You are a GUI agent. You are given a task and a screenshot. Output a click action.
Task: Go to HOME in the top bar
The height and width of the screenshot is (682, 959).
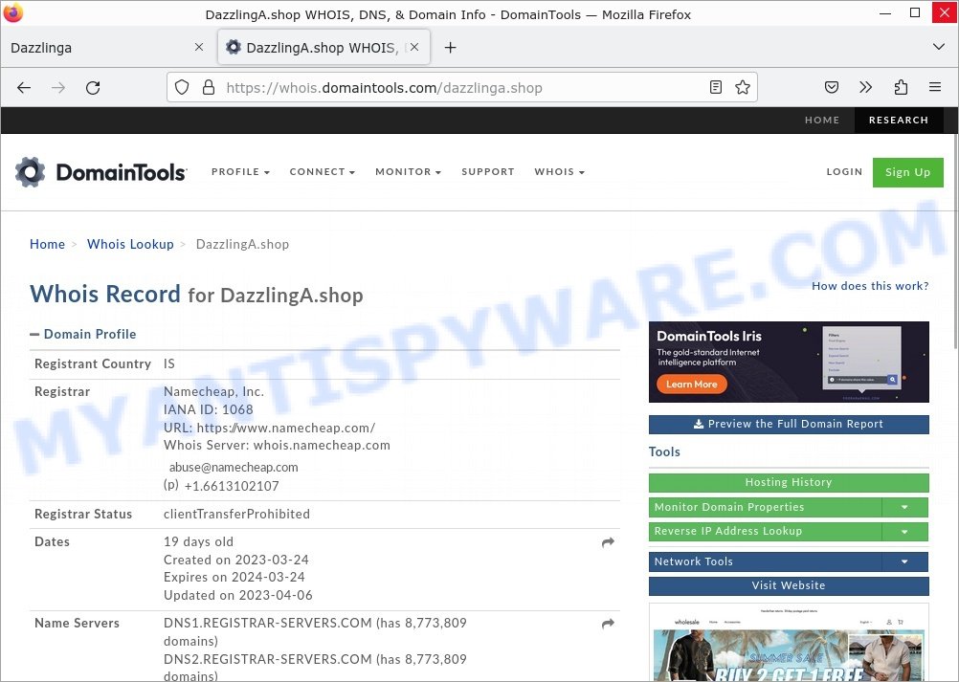(x=822, y=120)
